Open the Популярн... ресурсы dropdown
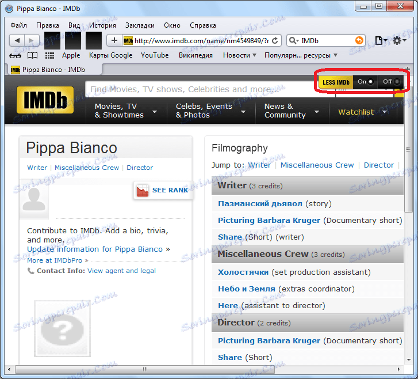Image resolution: width=418 pixels, height=379 pixels. coord(301,55)
